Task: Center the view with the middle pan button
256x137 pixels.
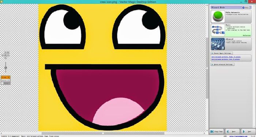Action: pyautogui.click(x=5, y=55)
